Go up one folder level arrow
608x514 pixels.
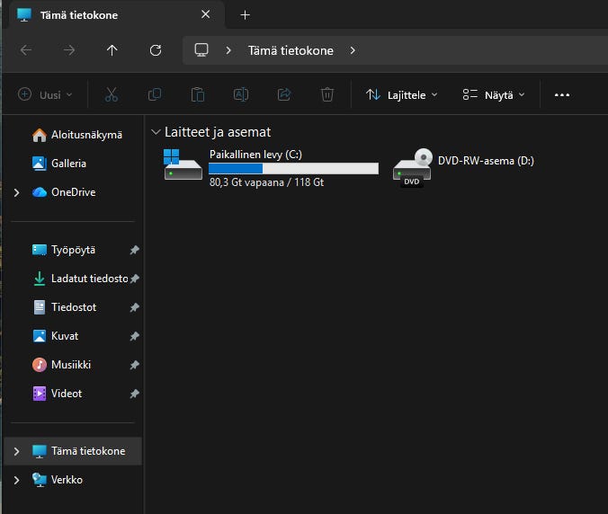[x=112, y=50]
